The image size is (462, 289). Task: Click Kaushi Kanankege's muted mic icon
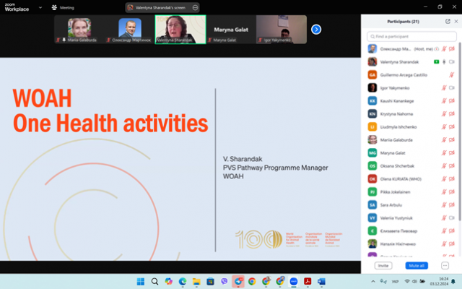[x=444, y=101]
